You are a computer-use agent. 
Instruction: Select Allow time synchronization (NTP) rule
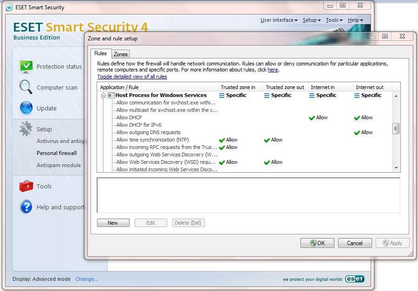pyautogui.click(x=152, y=140)
